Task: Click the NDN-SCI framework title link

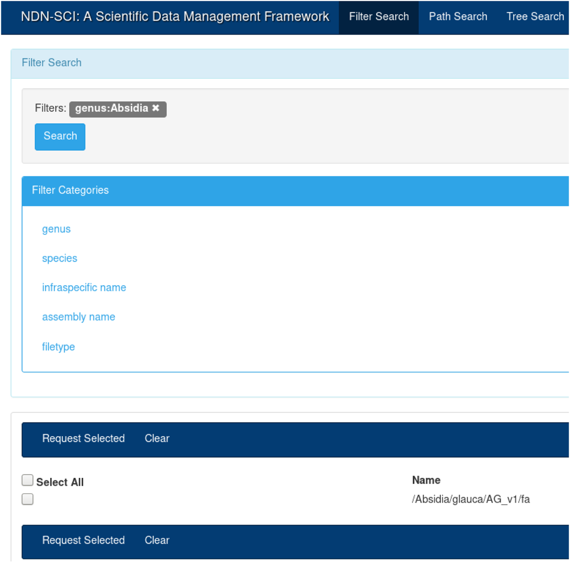Action: pos(175,17)
